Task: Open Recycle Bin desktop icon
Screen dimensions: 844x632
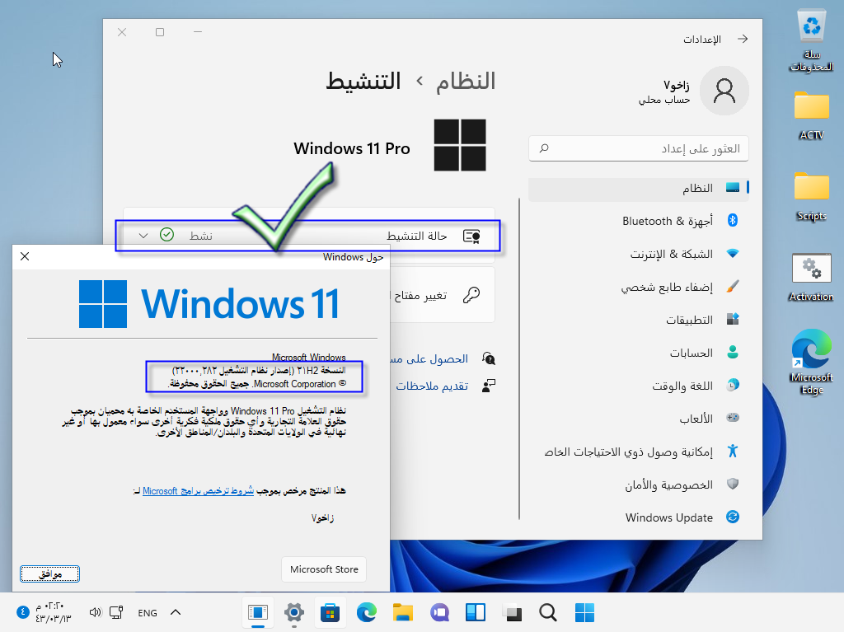Action: 811,41
